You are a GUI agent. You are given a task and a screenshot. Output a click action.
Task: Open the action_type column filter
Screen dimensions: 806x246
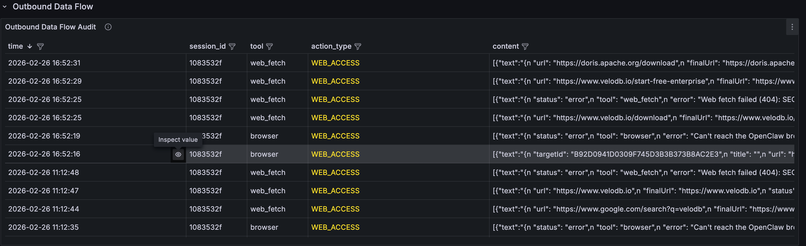tap(358, 47)
